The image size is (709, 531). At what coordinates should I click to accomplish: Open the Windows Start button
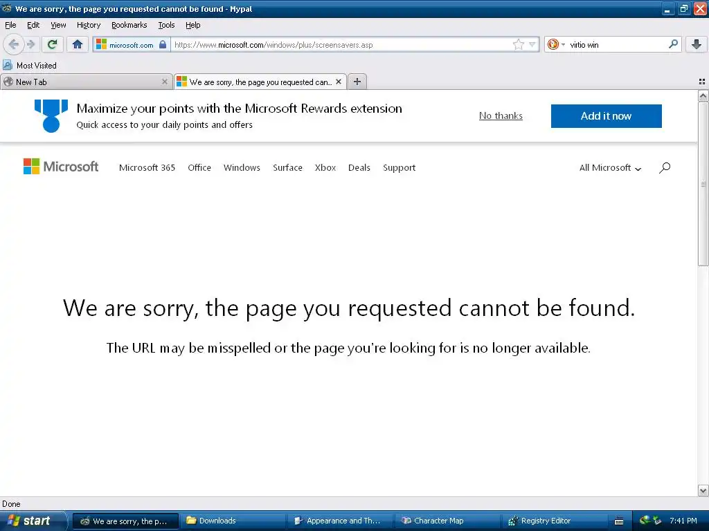point(33,521)
